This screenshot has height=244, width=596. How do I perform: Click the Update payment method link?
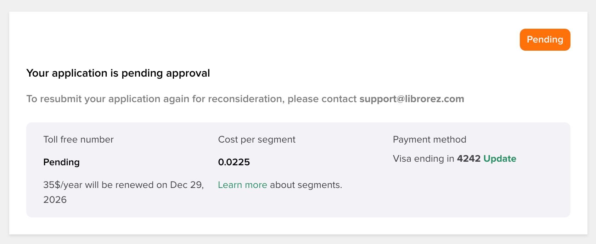[500, 159]
